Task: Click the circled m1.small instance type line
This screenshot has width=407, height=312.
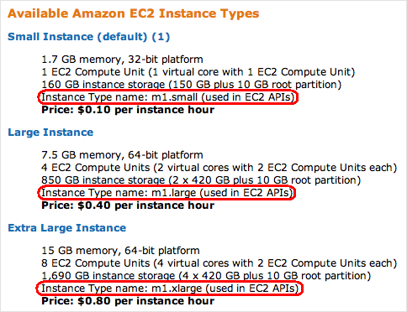Action: pos(168,97)
